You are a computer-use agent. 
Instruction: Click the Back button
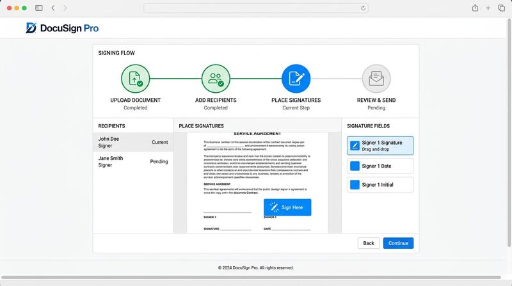[369, 243]
